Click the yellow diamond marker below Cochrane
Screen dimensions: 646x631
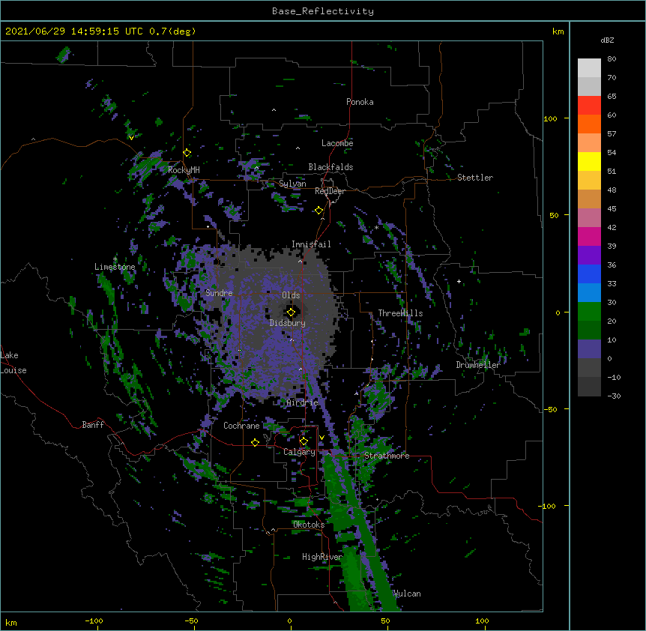[x=255, y=442]
